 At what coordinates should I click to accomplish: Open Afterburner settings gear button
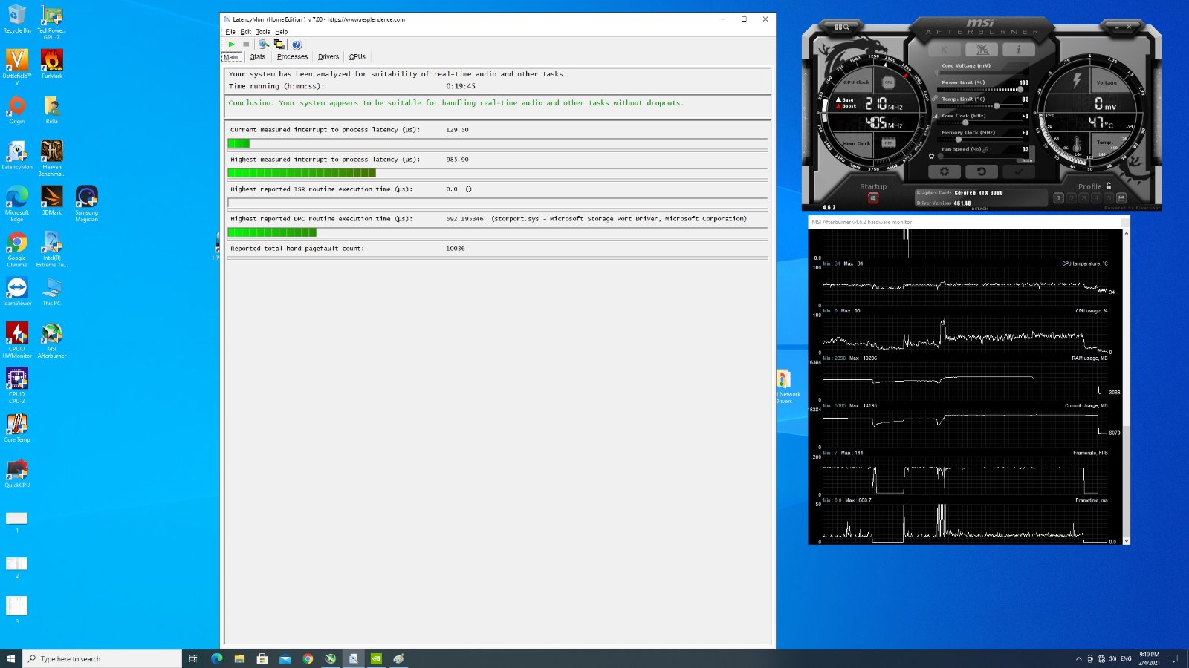(945, 171)
